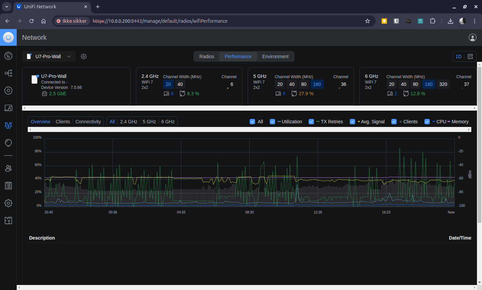Select the All bands filter
482x290 pixels.
[x=112, y=122]
